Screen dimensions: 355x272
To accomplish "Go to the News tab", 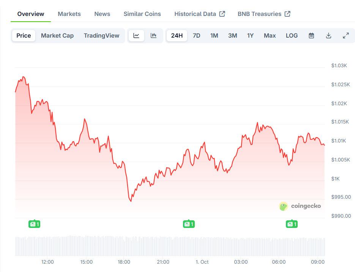I will (102, 14).
